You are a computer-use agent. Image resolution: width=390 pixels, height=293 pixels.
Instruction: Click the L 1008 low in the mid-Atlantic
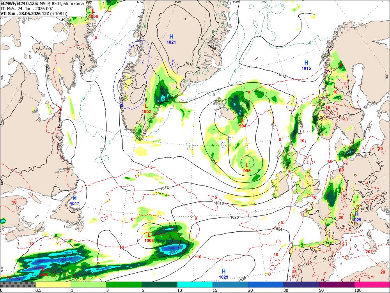149,237
